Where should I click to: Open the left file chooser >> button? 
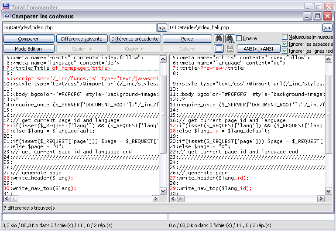click(161, 28)
